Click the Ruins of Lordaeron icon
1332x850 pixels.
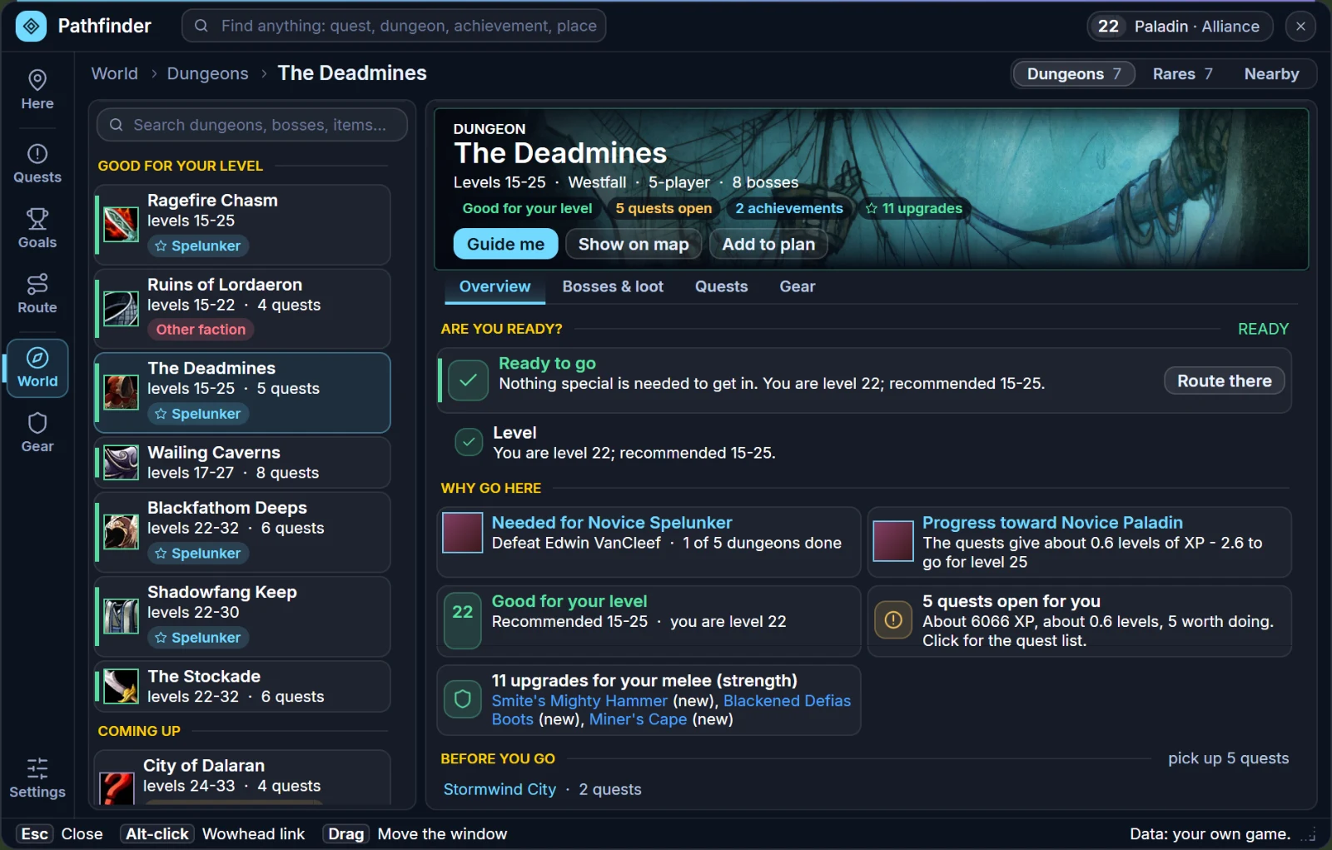(x=121, y=309)
